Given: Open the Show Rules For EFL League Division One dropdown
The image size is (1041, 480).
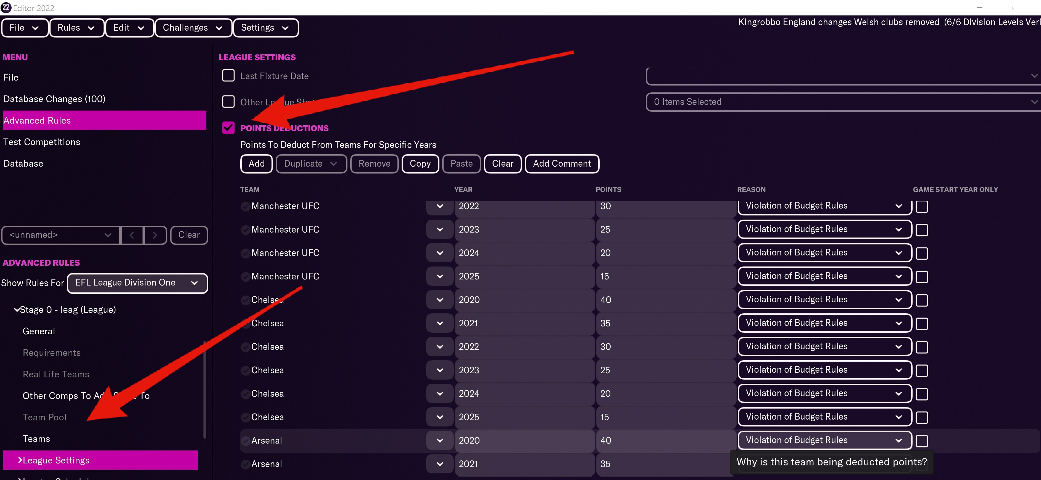Looking at the screenshot, I should point(137,283).
